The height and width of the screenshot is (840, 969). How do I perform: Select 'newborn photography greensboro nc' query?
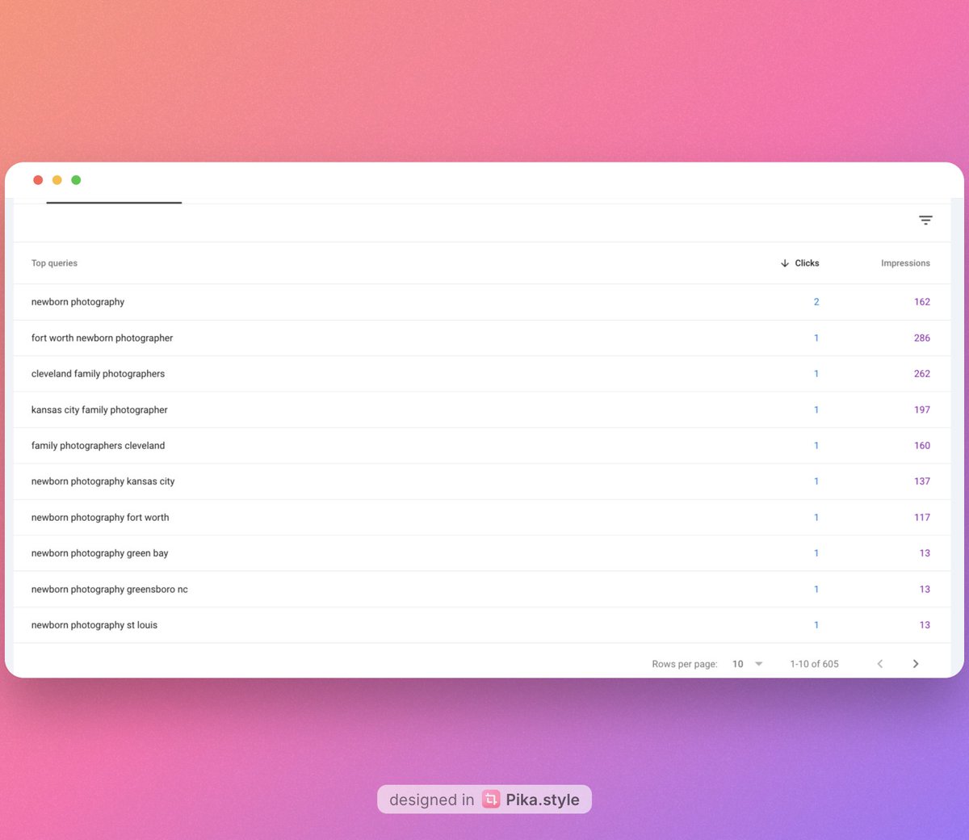(109, 590)
